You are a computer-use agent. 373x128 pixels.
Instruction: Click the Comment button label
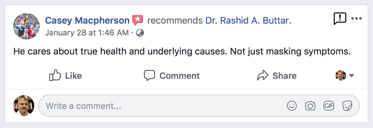180,76
